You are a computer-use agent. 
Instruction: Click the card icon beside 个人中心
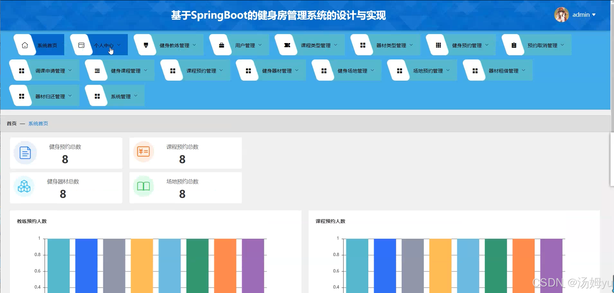click(x=81, y=45)
